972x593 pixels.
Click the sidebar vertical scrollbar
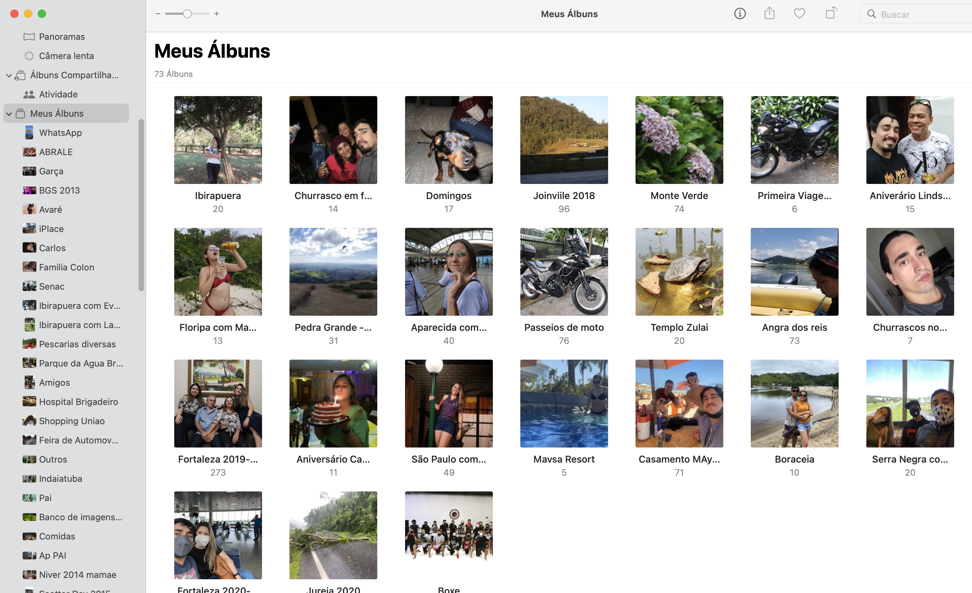coord(141,205)
